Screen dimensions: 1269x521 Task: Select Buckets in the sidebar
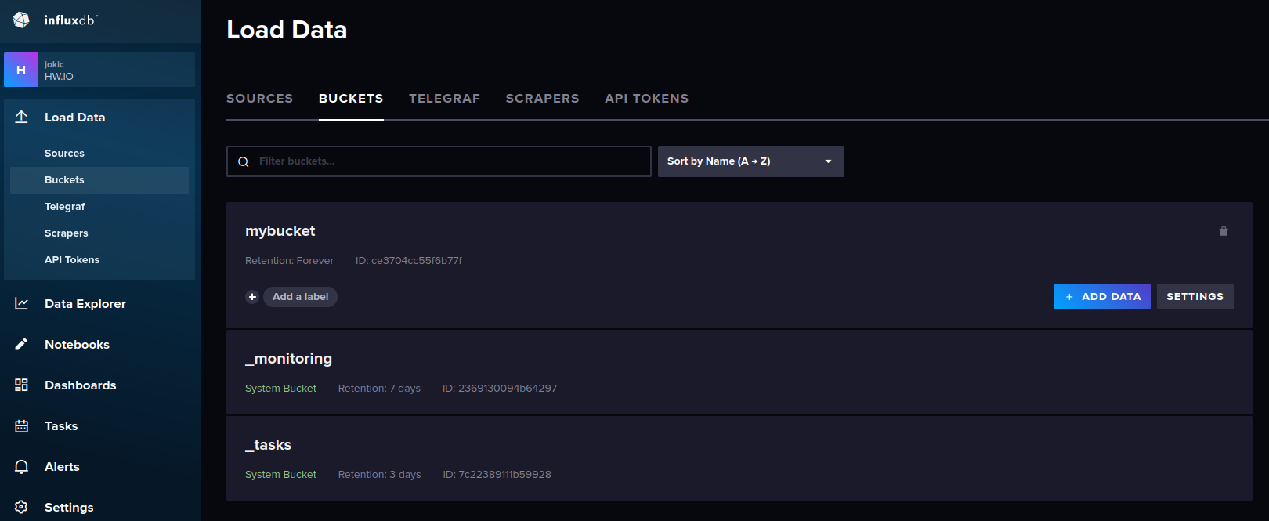tap(99, 180)
